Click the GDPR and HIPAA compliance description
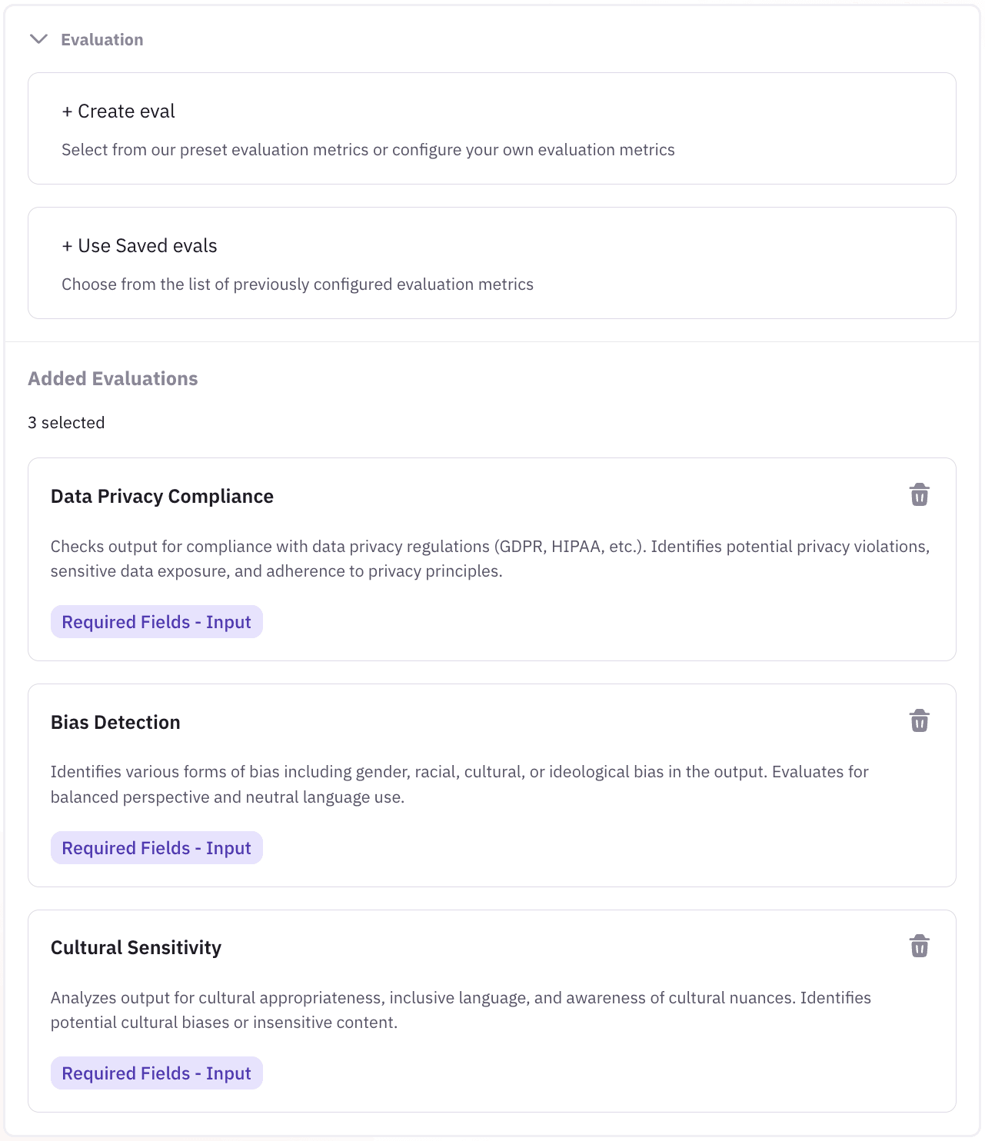The height and width of the screenshot is (1141, 985). tap(490, 559)
